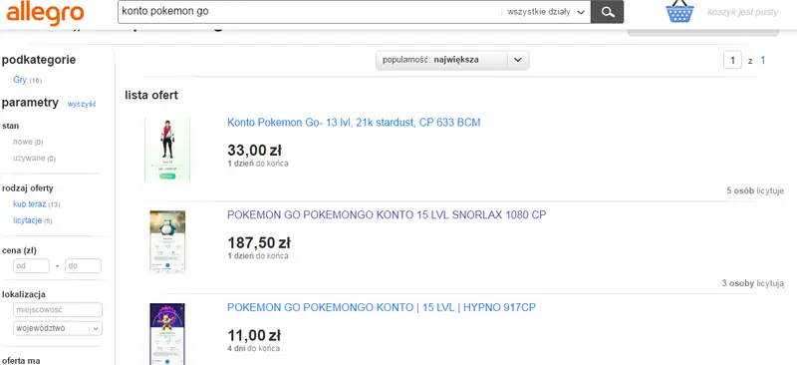Click the magnifying glass search button
This screenshot has height=365, width=797.
pos(608,12)
